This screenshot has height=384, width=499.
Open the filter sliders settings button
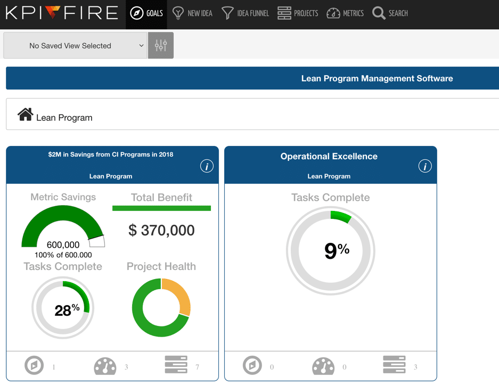point(161,45)
